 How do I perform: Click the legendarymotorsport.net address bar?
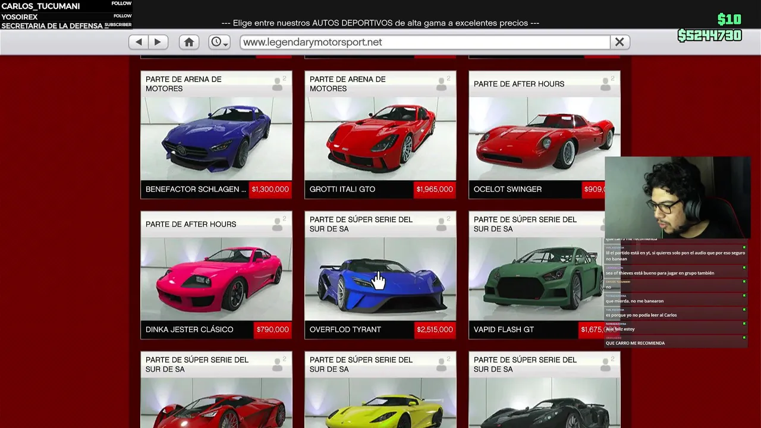425,42
